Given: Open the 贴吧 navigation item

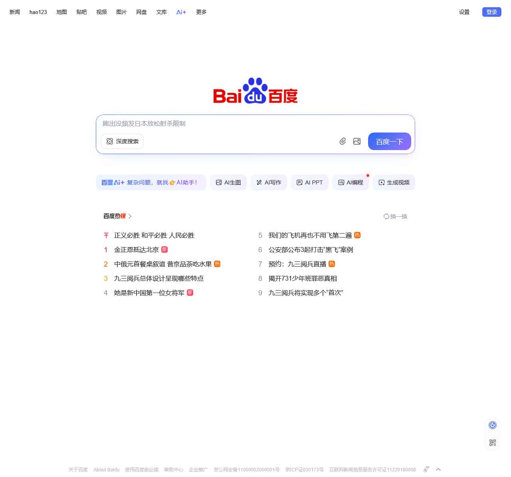Looking at the screenshot, I should click(81, 12).
